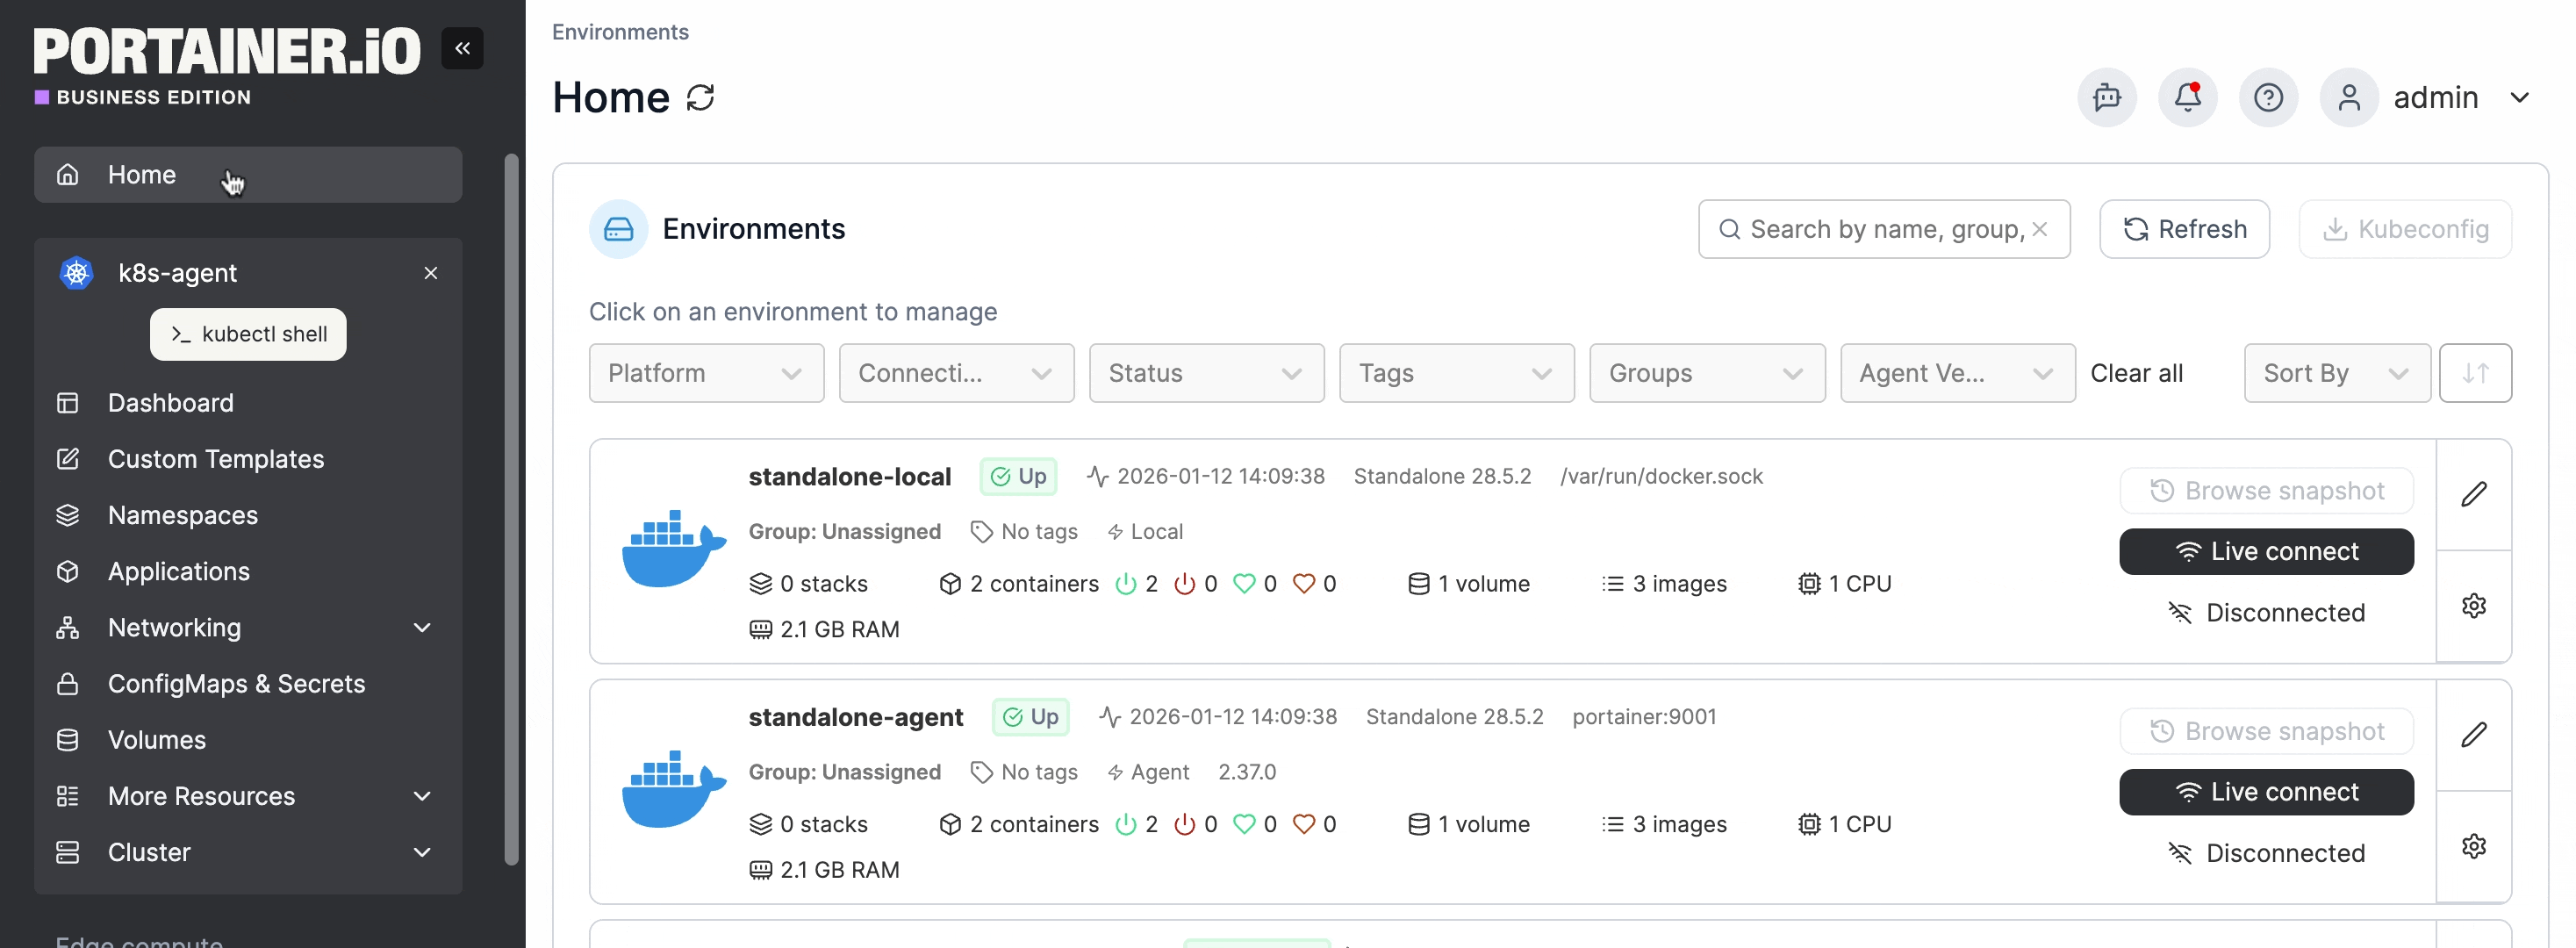Click the chat assistant icon in header
This screenshot has width=2576, height=948.
point(2106,98)
